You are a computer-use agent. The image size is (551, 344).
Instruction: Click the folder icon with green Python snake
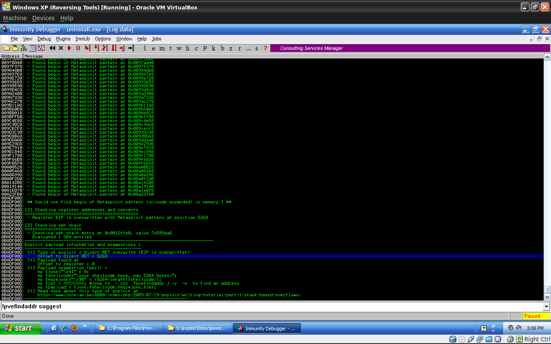pos(15,48)
